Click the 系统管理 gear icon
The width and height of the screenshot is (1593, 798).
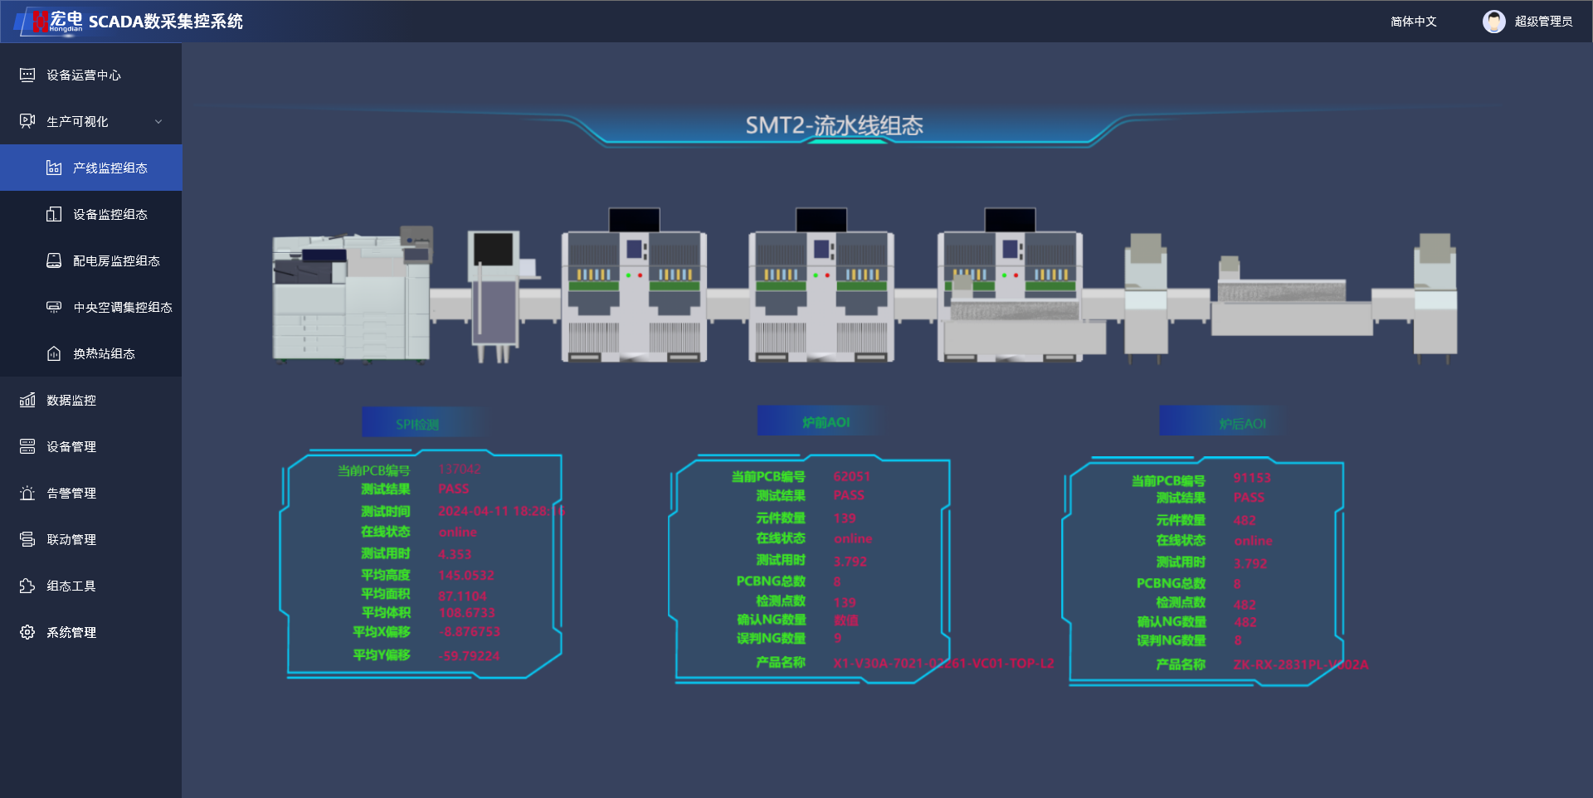27,633
